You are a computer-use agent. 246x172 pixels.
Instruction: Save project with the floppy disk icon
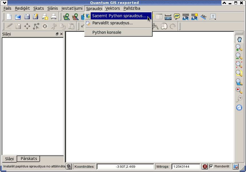pyautogui.click(x=27, y=17)
